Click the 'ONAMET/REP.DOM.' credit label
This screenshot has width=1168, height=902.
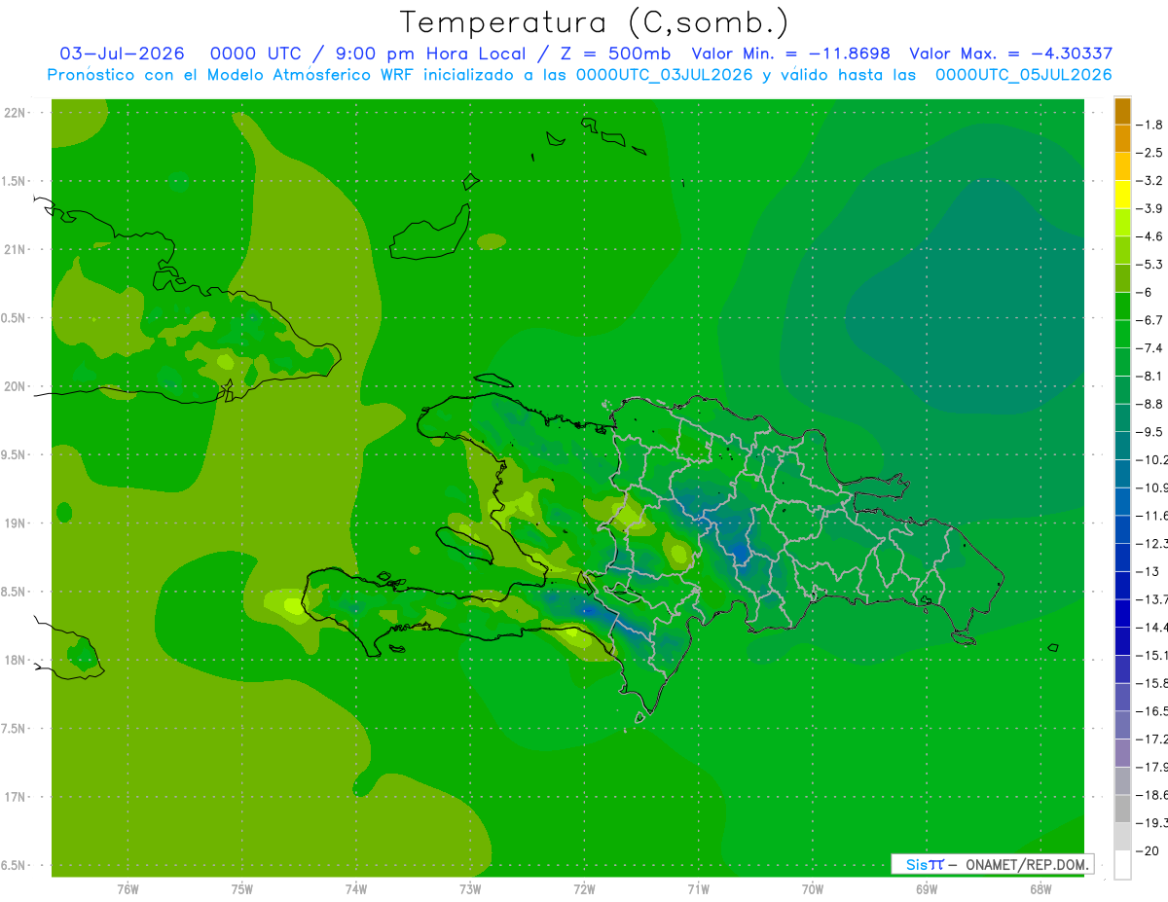[x=1025, y=864]
